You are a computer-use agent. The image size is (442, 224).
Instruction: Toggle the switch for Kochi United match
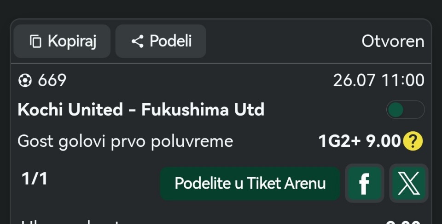pyautogui.click(x=405, y=110)
